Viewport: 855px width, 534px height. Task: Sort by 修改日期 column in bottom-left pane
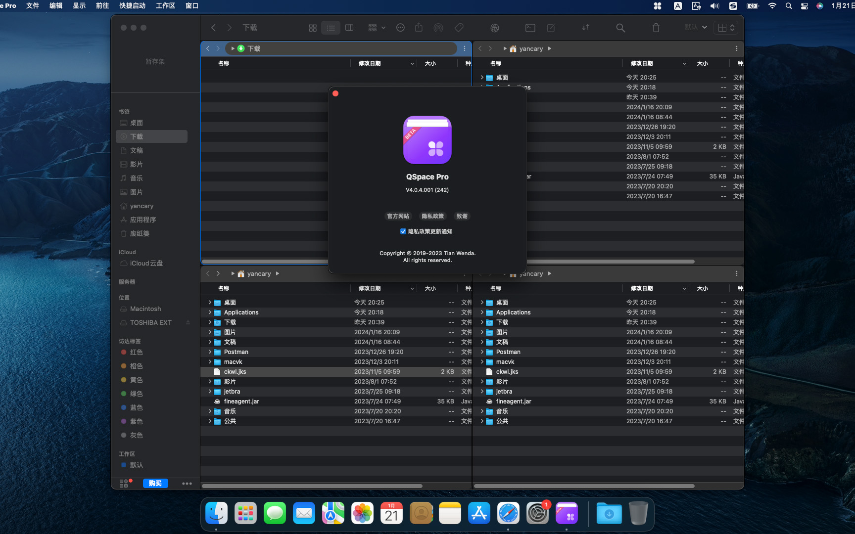(x=383, y=288)
